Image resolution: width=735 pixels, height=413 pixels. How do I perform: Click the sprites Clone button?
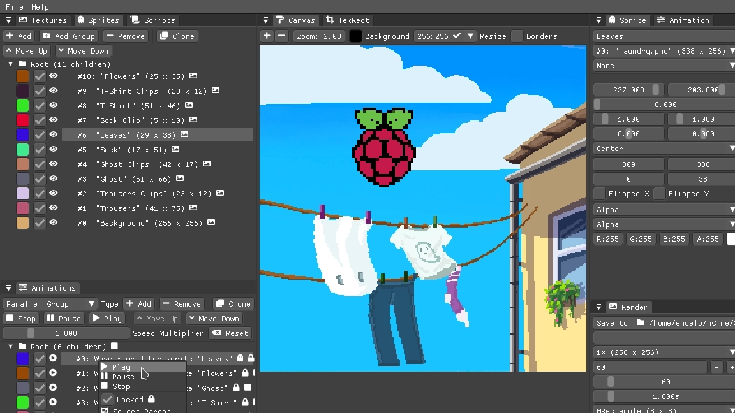(x=177, y=36)
